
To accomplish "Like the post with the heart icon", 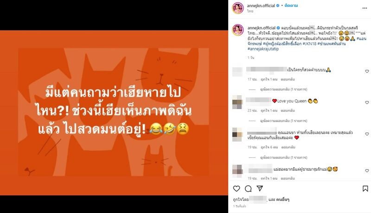I will click(237, 188).
